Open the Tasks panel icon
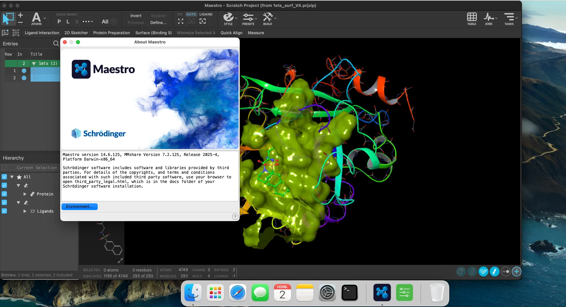Viewport: 566px width, 307px height. coord(509,18)
